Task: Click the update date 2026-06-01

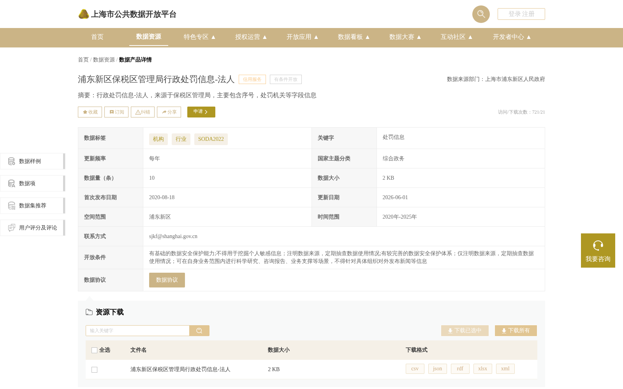Action: pos(395,198)
